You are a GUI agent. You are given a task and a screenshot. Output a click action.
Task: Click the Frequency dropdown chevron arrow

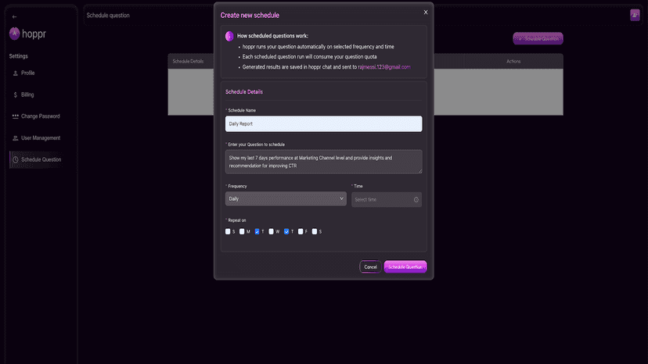click(341, 198)
